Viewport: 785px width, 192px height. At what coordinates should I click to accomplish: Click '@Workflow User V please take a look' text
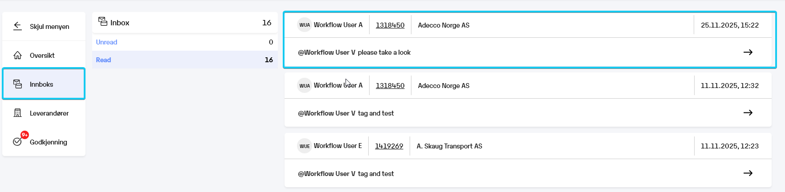(354, 52)
